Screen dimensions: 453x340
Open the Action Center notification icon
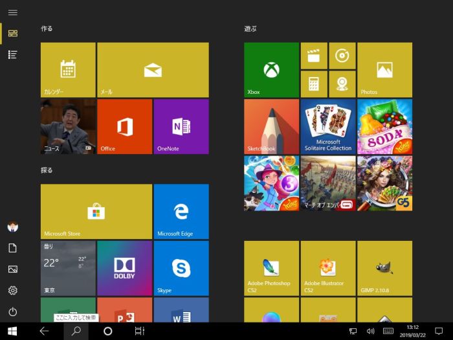(439, 331)
